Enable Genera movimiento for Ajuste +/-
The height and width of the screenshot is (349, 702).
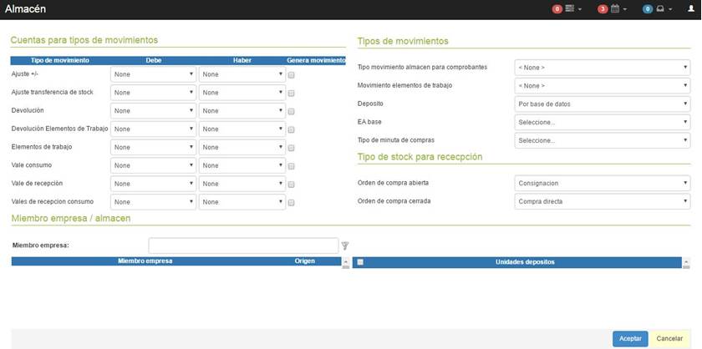(x=291, y=75)
